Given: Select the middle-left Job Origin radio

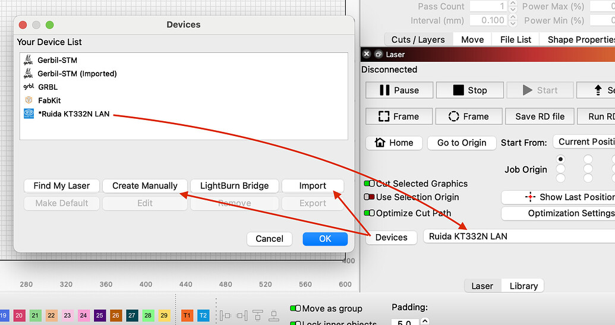Looking at the screenshot, I should [560, 169].
